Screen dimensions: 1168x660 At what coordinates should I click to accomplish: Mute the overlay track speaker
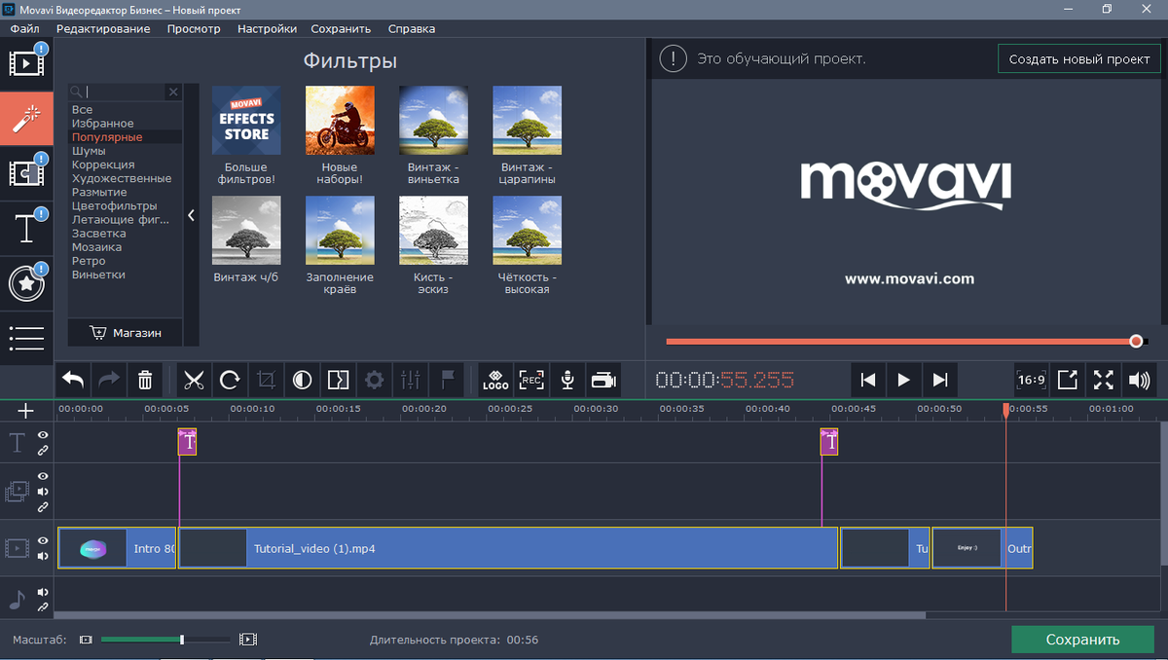[43, 492]
